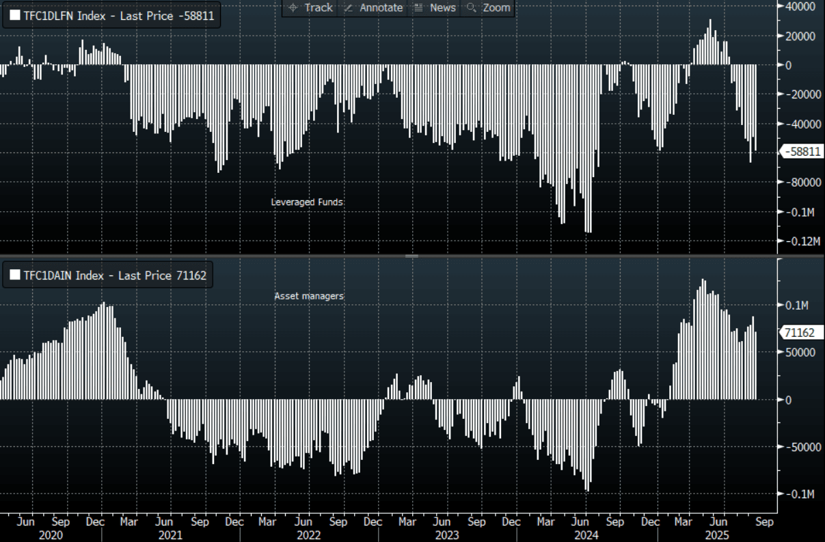Click the 2024 year label on axis
The width and height of the screenshot is (825, 542).
pos(586,535)
